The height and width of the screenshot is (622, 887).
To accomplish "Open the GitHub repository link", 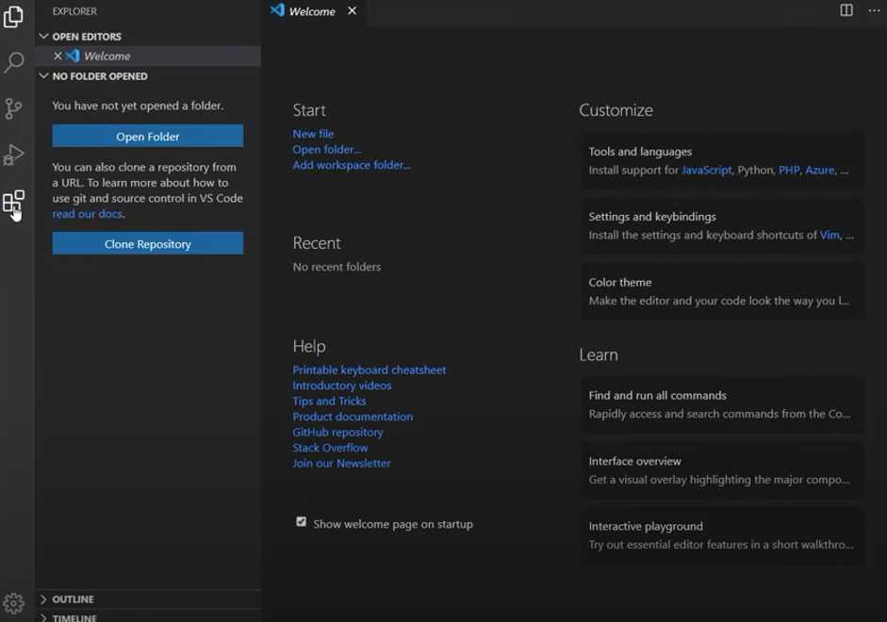I will [x=337, y=432].
